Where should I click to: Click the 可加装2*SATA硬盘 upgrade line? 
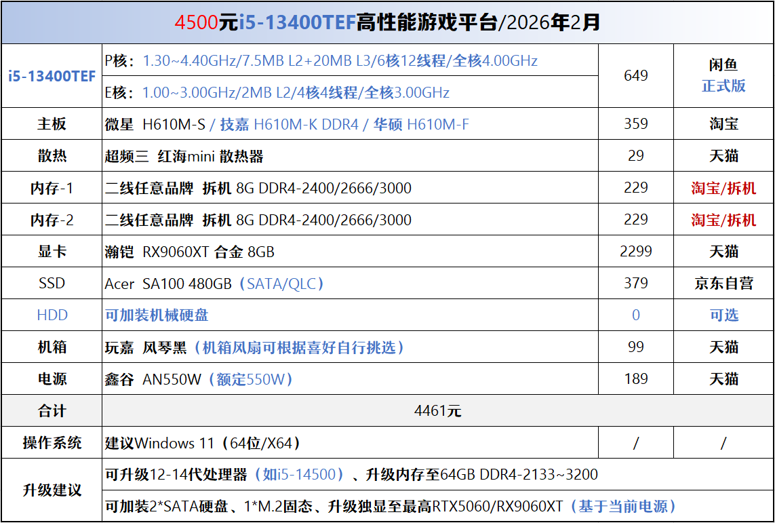point(438,505)
